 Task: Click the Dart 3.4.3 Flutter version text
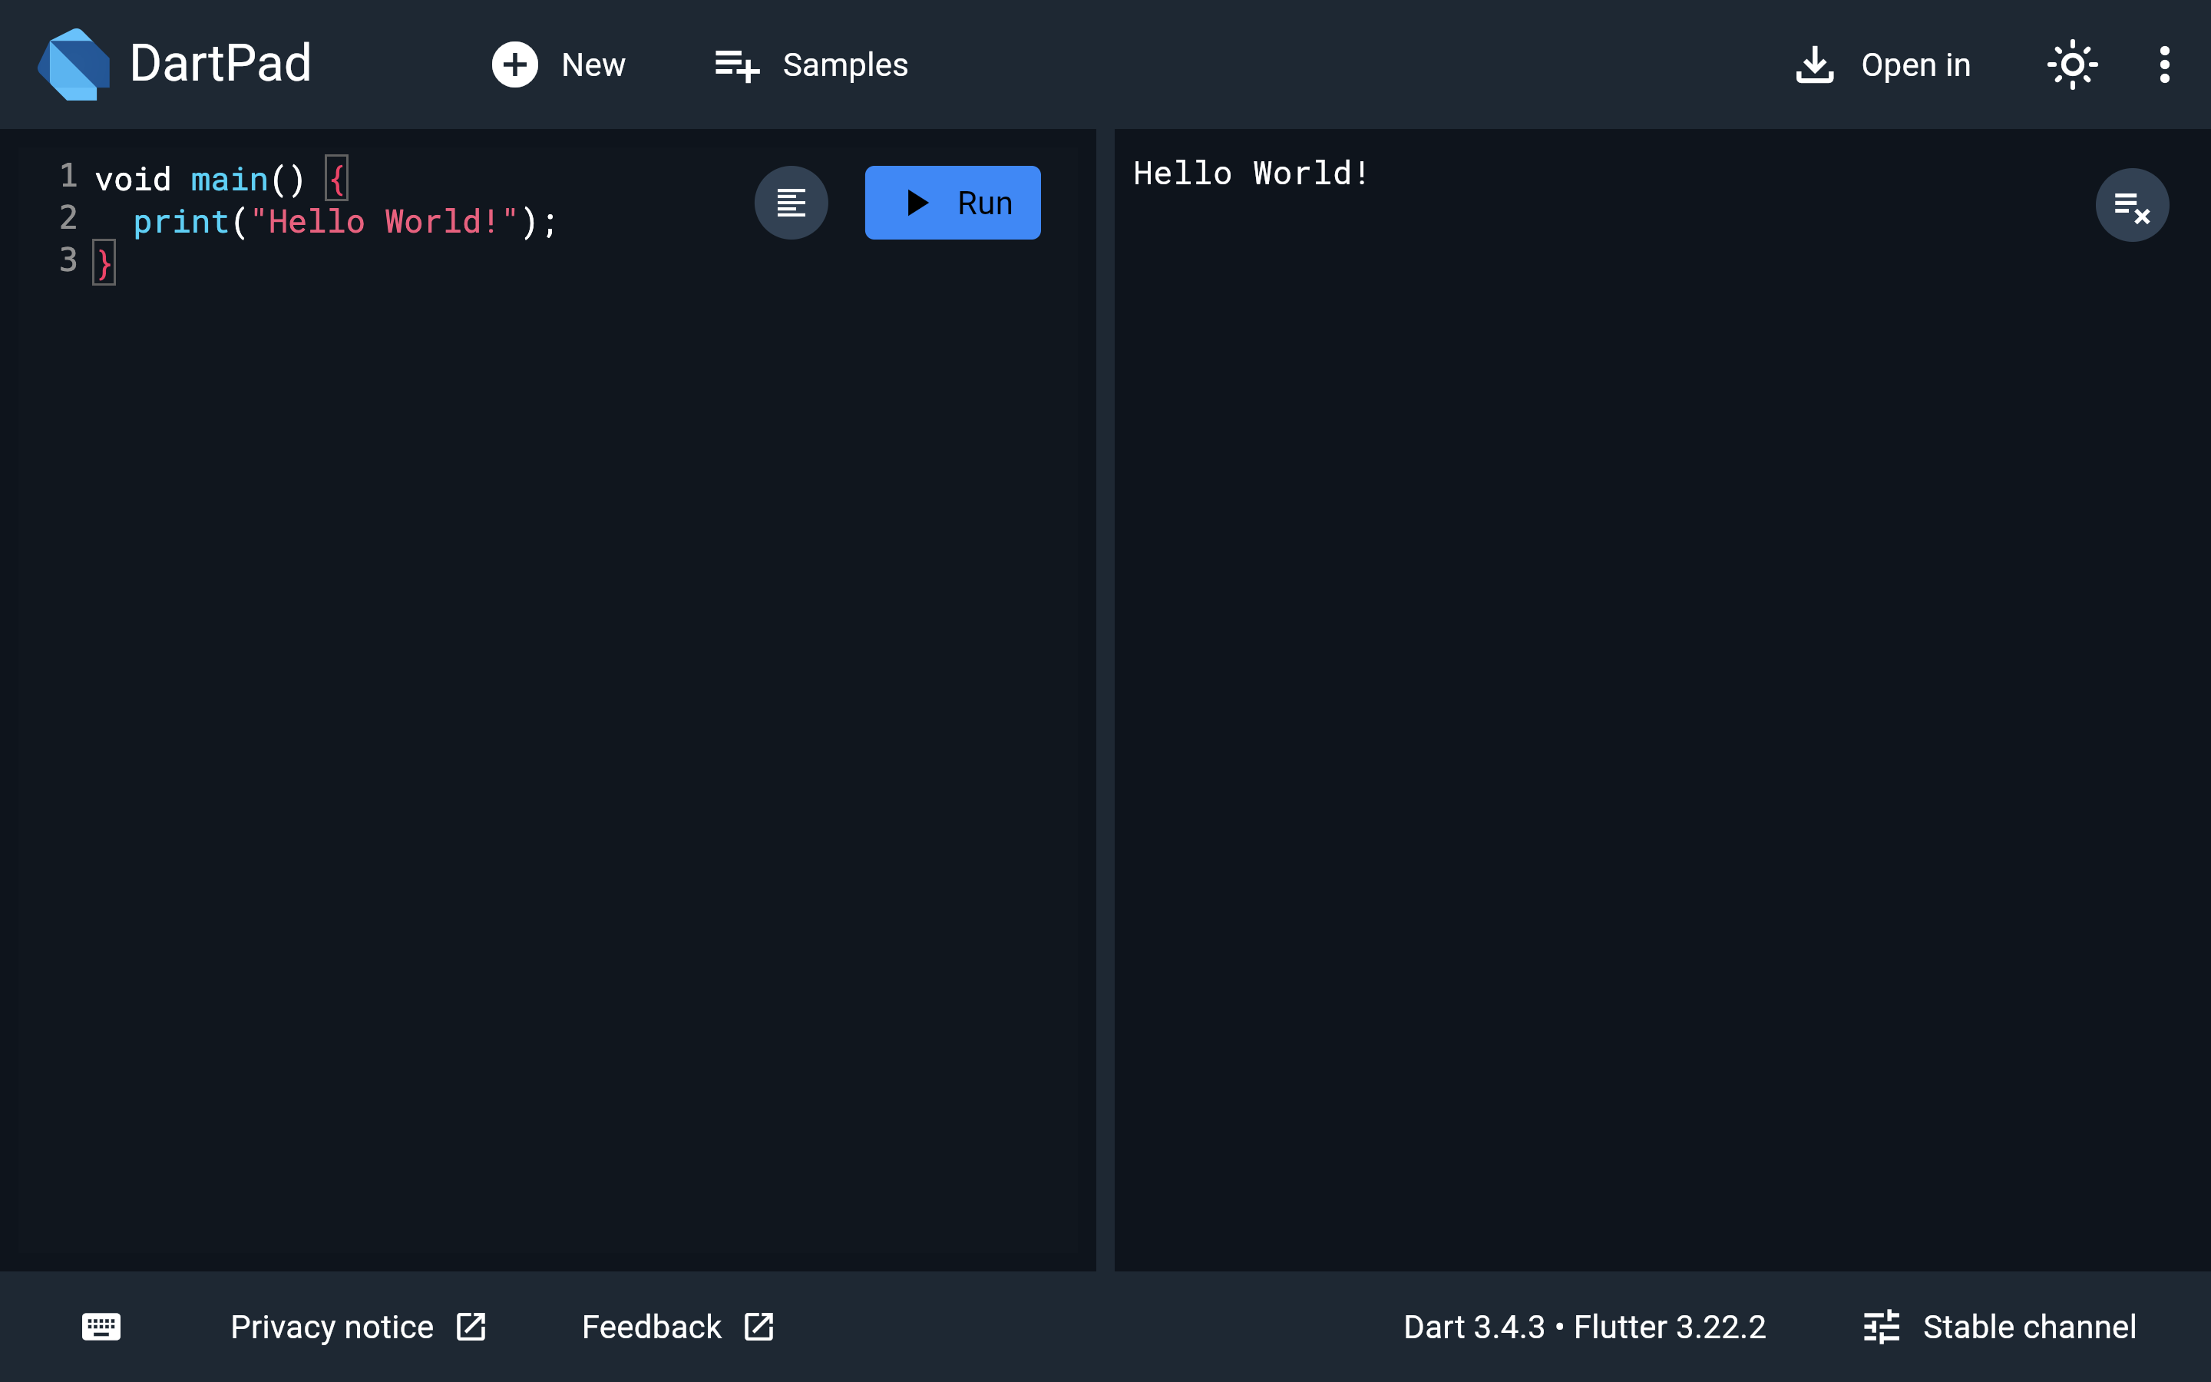1585,1326
